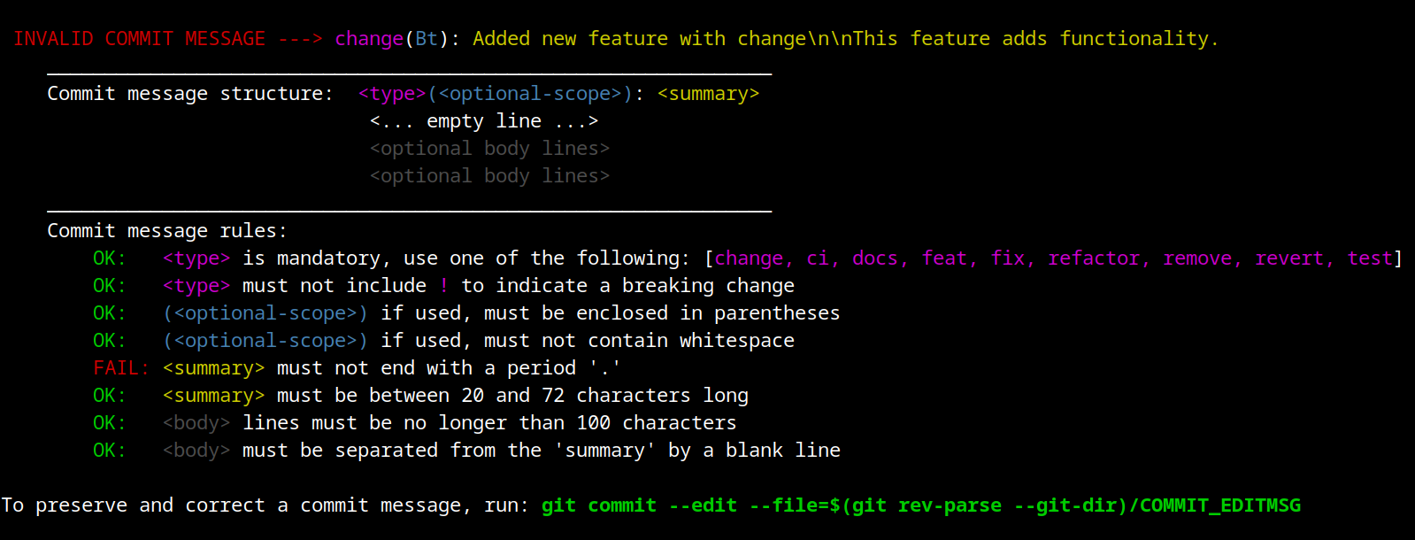
Task: Click the Commit message structure heading
Action: click(190, 94)
